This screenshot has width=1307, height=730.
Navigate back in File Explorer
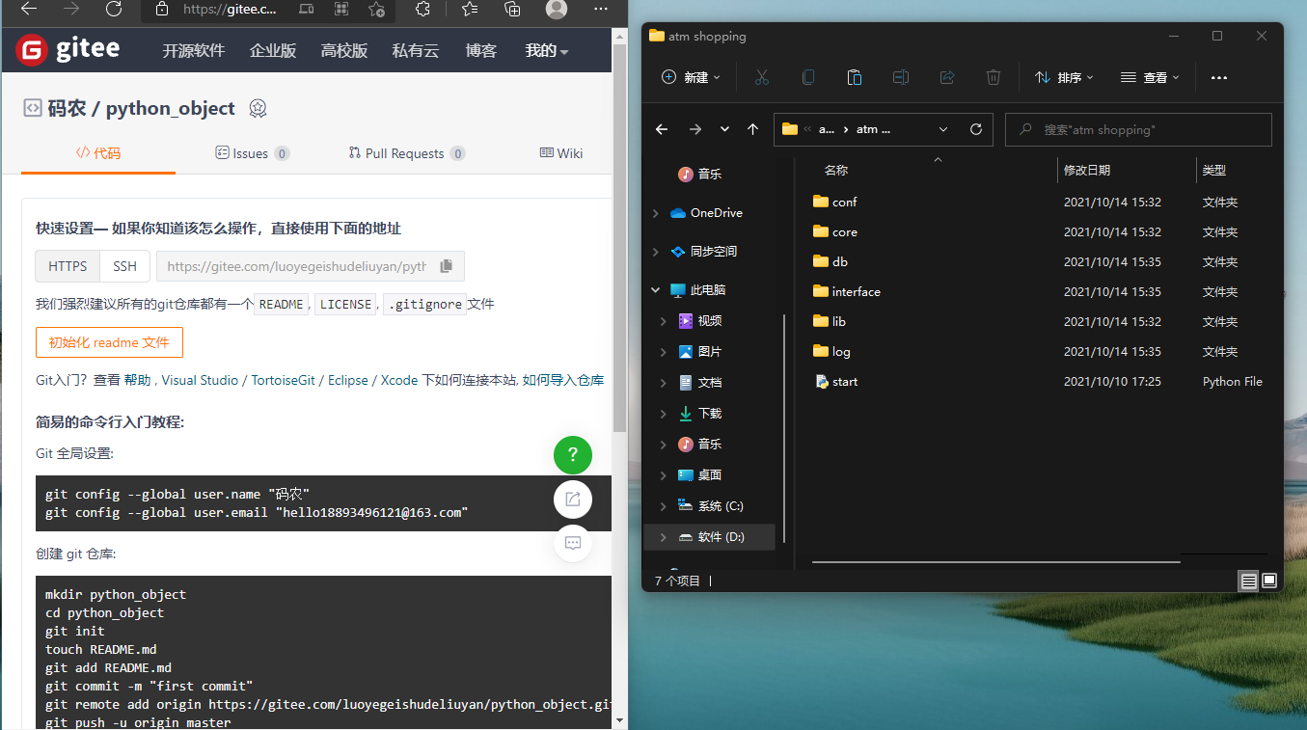coord(662,129)
